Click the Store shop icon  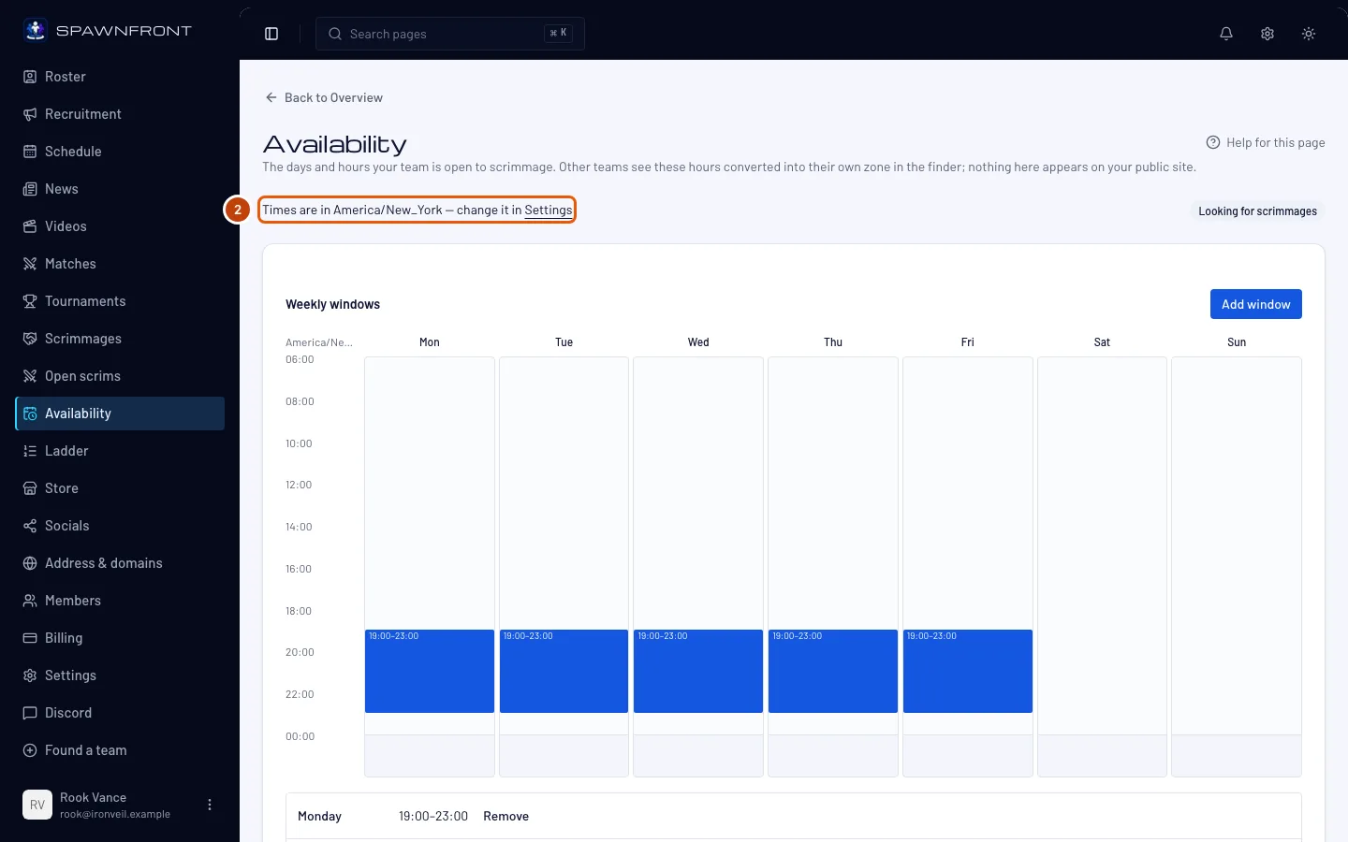(30, 488)
